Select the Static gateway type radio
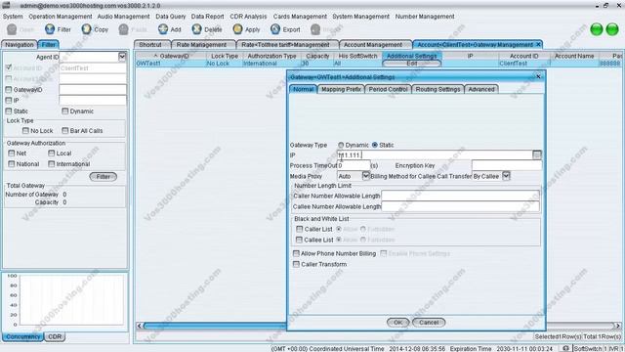The width and height of the screenshot is (625, 352). click(375, 145)
